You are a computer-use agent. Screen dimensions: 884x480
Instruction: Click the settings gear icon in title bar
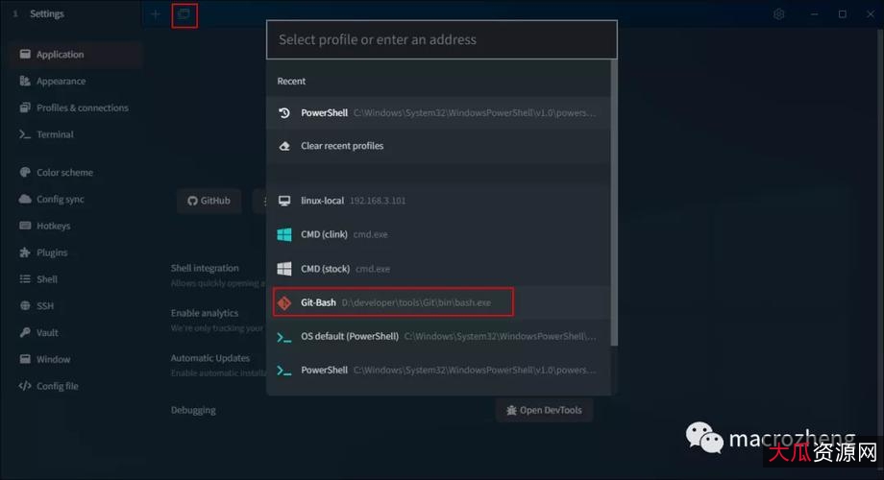click(779, 14)
